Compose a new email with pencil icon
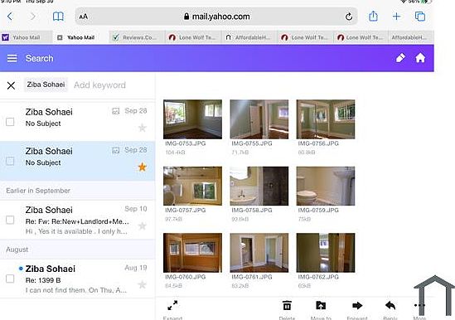This screenshot has height=320, width=455. click(400, 58)
